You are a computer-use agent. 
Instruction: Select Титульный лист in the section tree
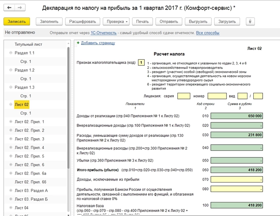point(28,45)
